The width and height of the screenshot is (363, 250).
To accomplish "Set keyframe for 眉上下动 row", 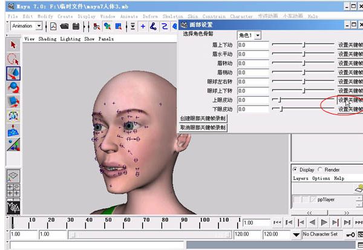I will coord(350,45).
